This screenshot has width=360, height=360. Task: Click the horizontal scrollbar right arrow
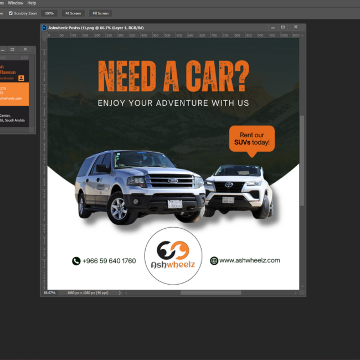tap(296, 293)
